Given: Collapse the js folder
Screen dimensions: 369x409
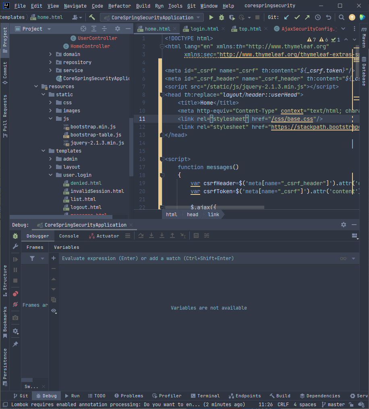Looking at the screenshot, I should click(x=51, y=119).
